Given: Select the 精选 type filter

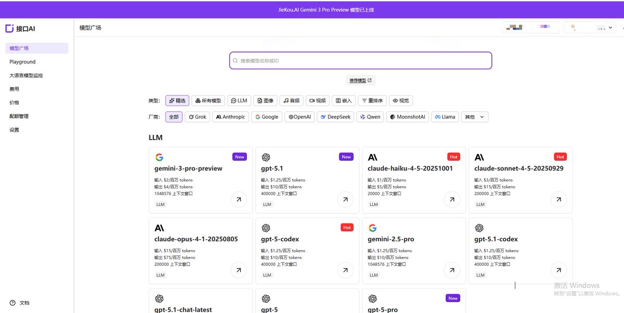Looking at the screenshot, I should click(x=177, y=100).
